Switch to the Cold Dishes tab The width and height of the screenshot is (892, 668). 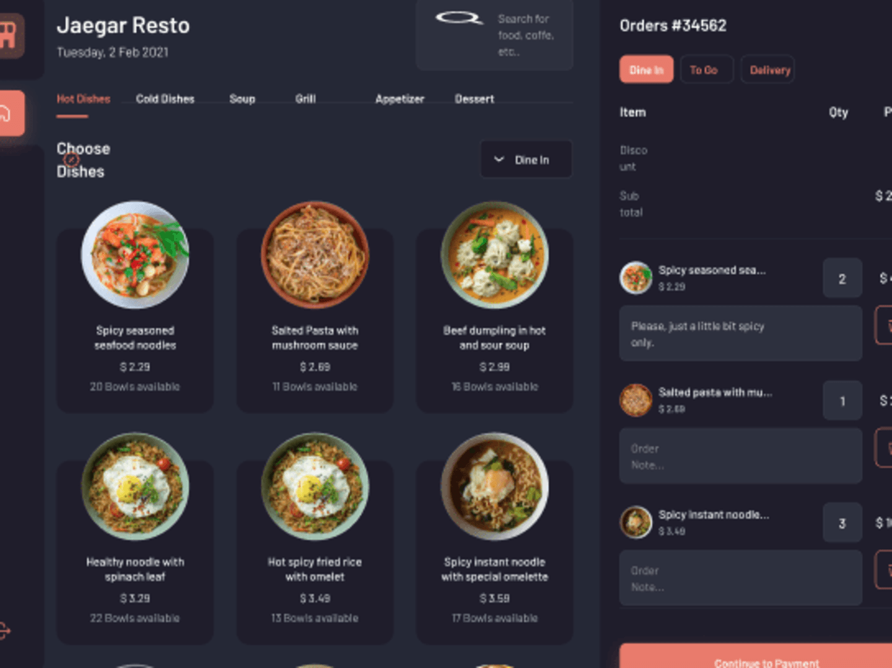(x=165, y=99)
